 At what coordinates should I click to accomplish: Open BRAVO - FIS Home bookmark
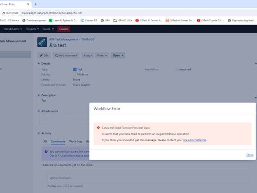click(x=9, y=21)
